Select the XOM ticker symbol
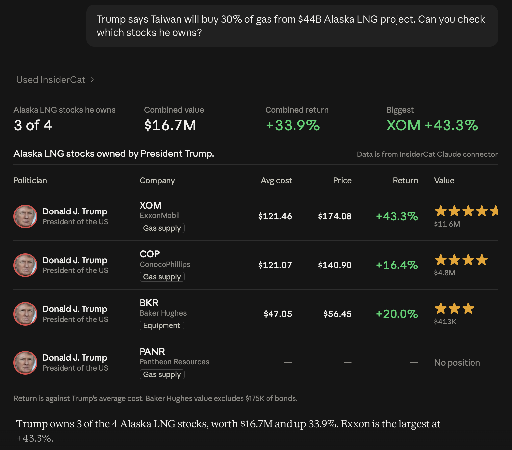Screen dimensions: 512x450 coord(150,205)
